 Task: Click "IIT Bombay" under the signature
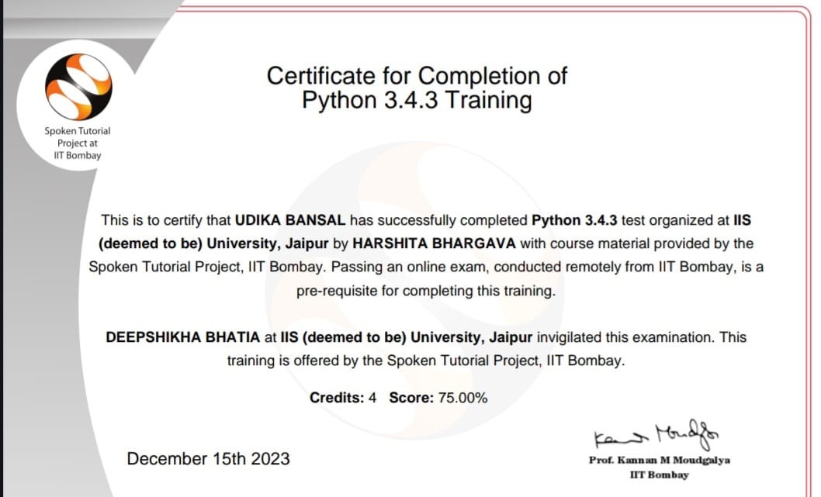point(660,475)
